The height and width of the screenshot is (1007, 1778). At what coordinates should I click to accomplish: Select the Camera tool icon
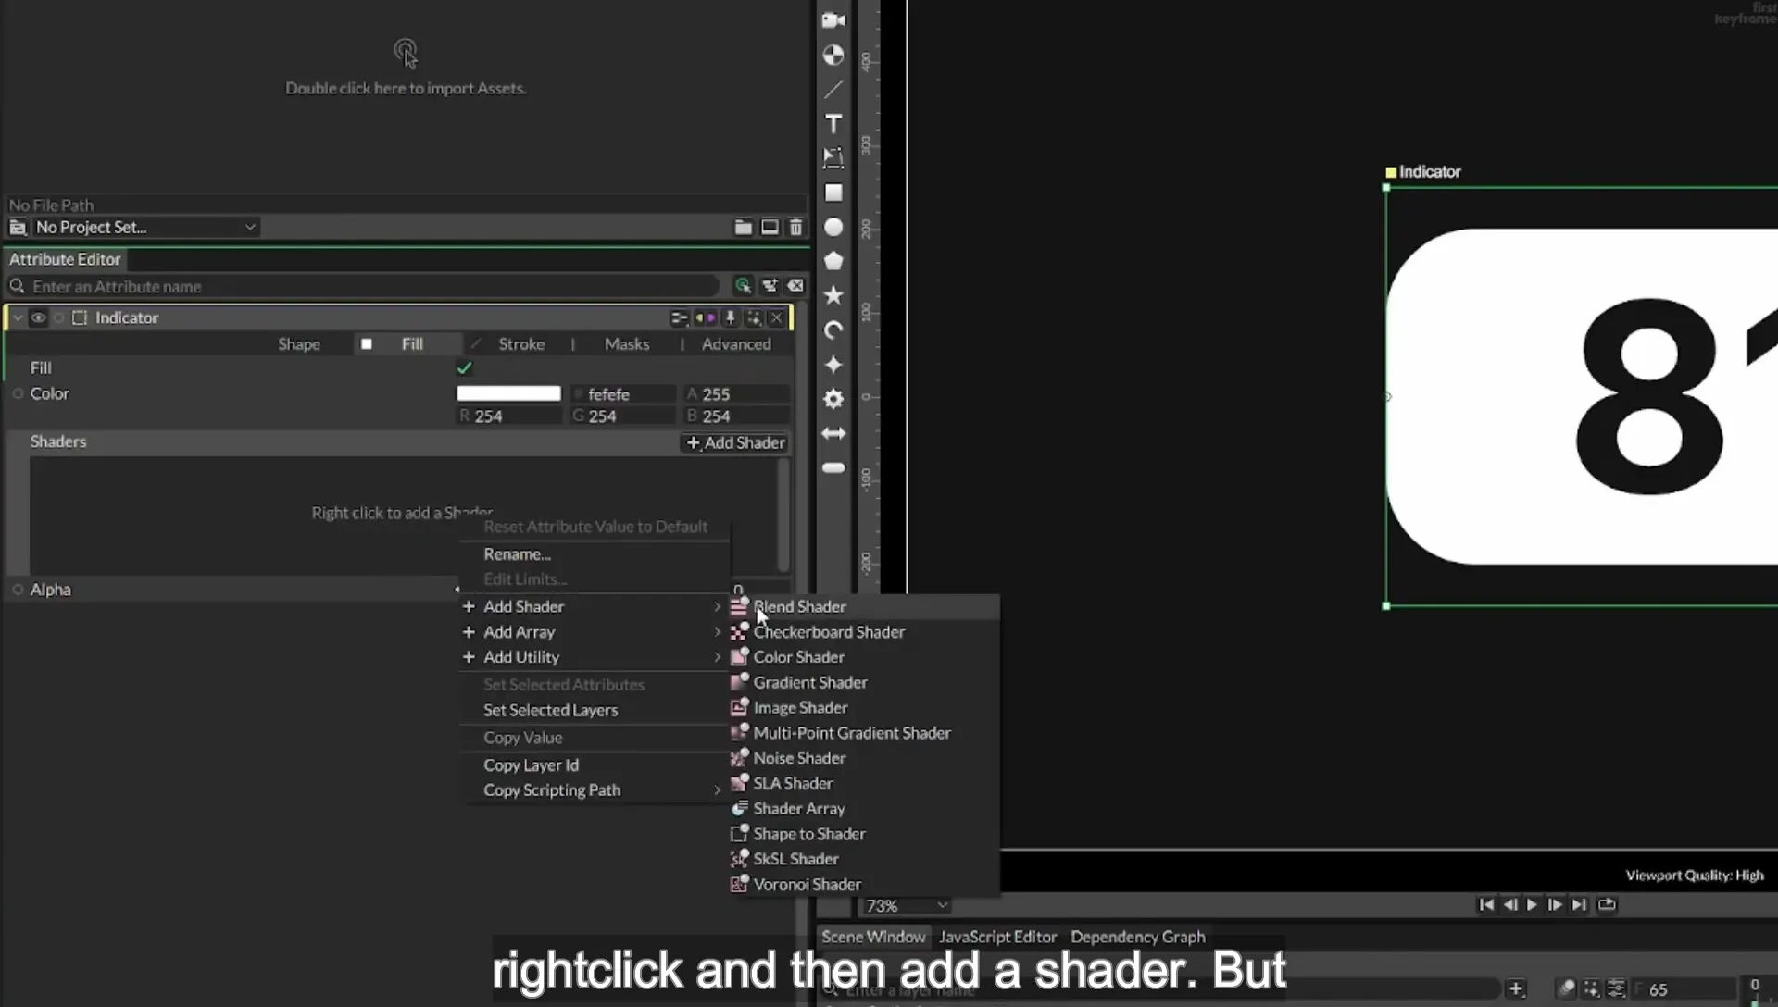[833, 20]
